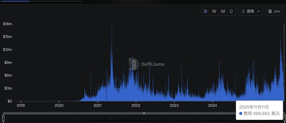
Task: Expand the chevron next to 图表
Action: [259, 12]
